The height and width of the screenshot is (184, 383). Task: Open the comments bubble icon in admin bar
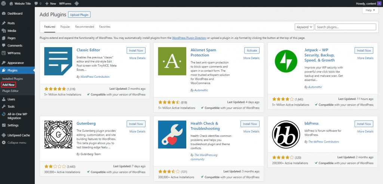tap(36, 3)
